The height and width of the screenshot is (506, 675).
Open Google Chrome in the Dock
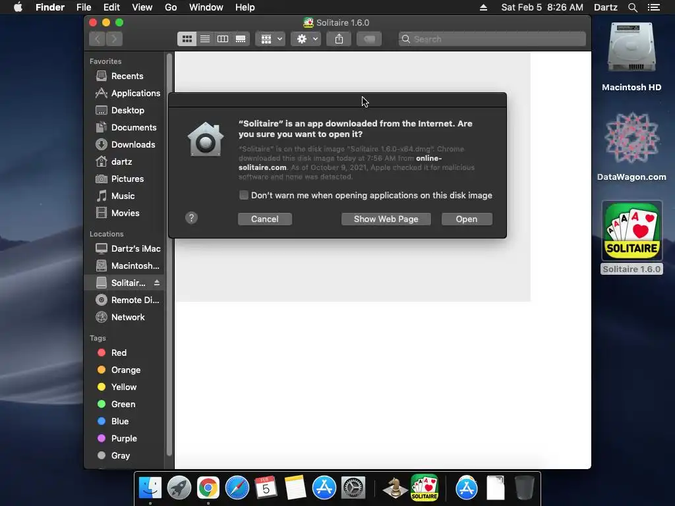pos(208,488)
